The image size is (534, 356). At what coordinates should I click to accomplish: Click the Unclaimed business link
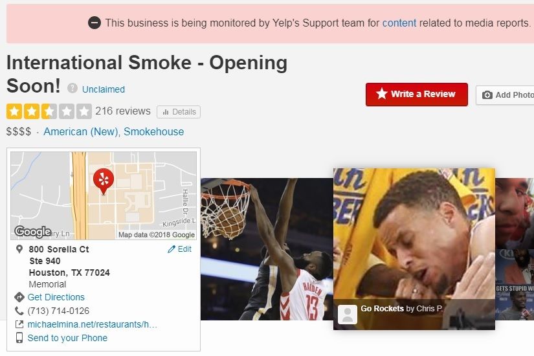[x=103, y=89]
